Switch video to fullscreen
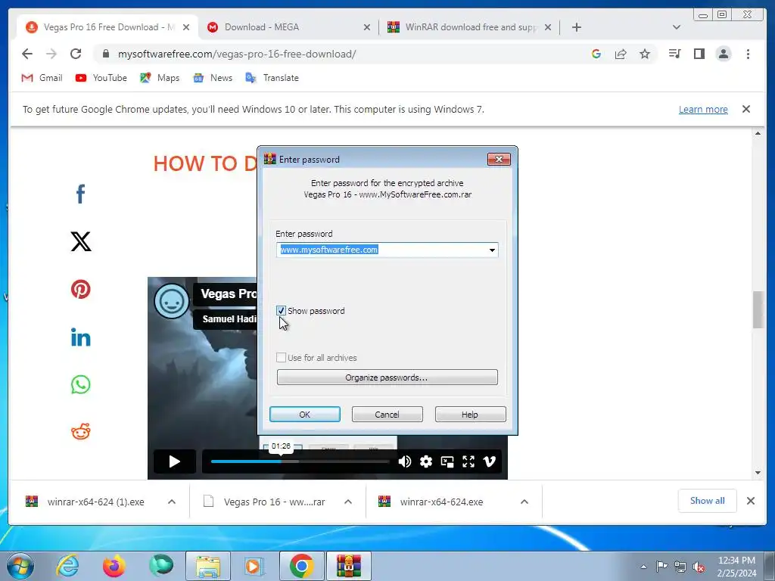Image resolution: width=775 pixels, height=581 pixels. [468, 461]
